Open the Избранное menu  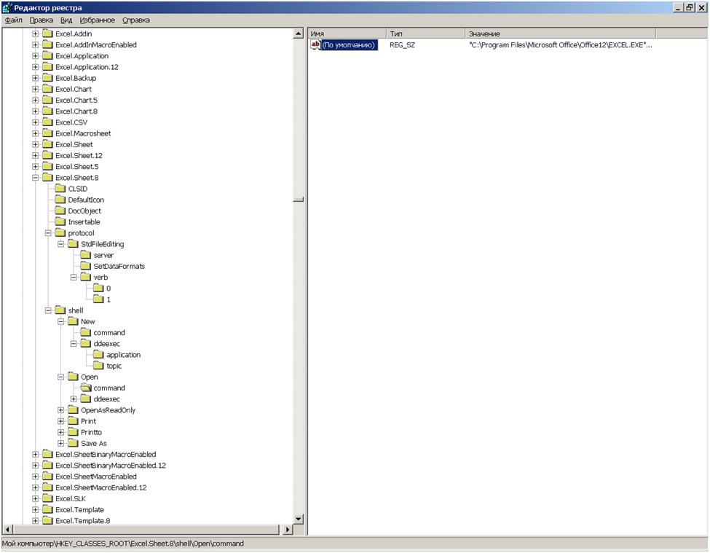point(97,20)
